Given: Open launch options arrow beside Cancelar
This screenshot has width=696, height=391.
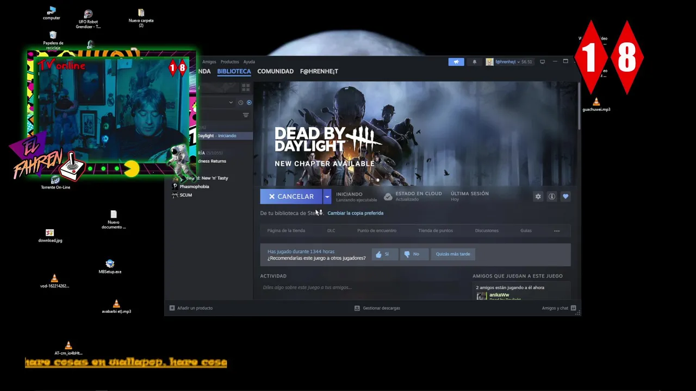Looking at the screenshot, I should pyautogui.click(x=327, y=197).
